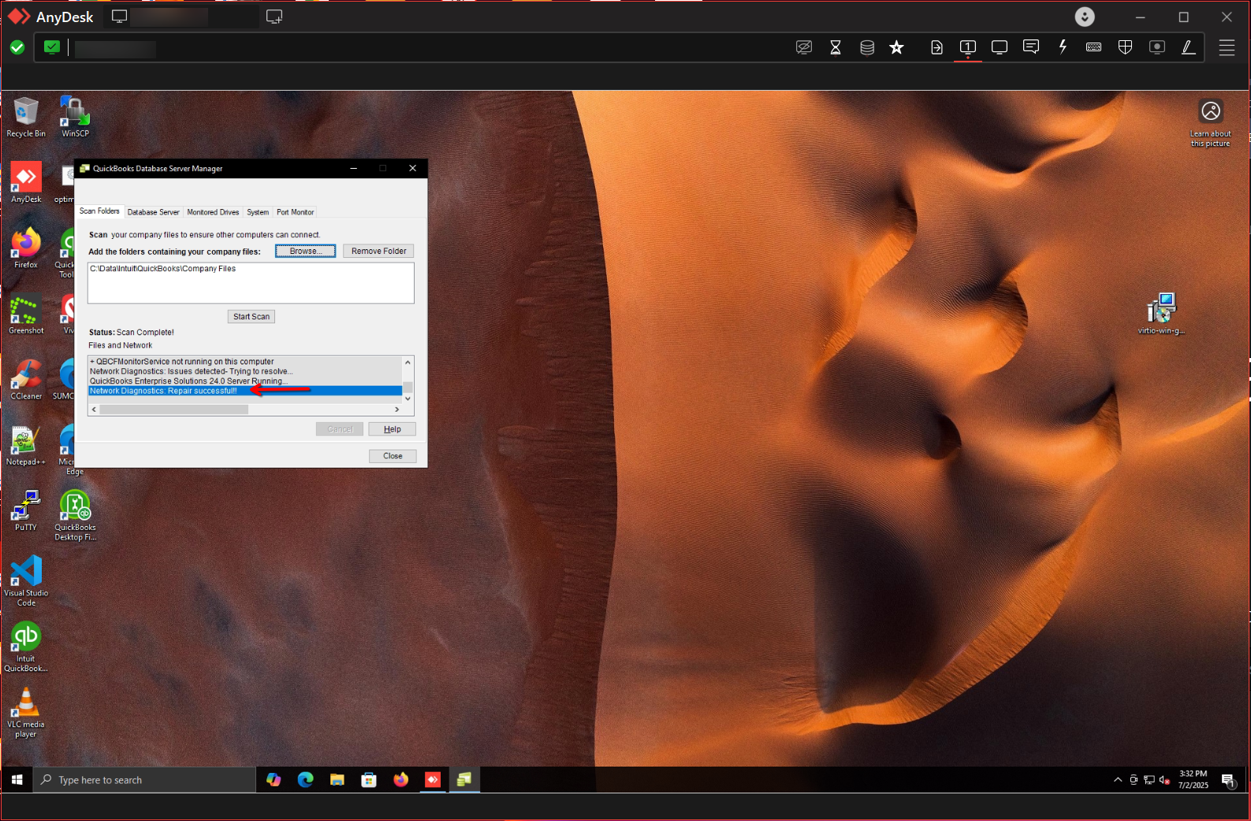Click the Start Scan button

point(251,316)
